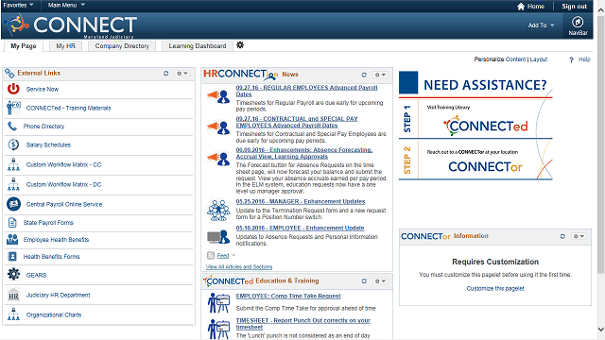Viewport: 605px width, 340px height.
Task: Select the Company Directory tab
Action: [x=122, y=46]
